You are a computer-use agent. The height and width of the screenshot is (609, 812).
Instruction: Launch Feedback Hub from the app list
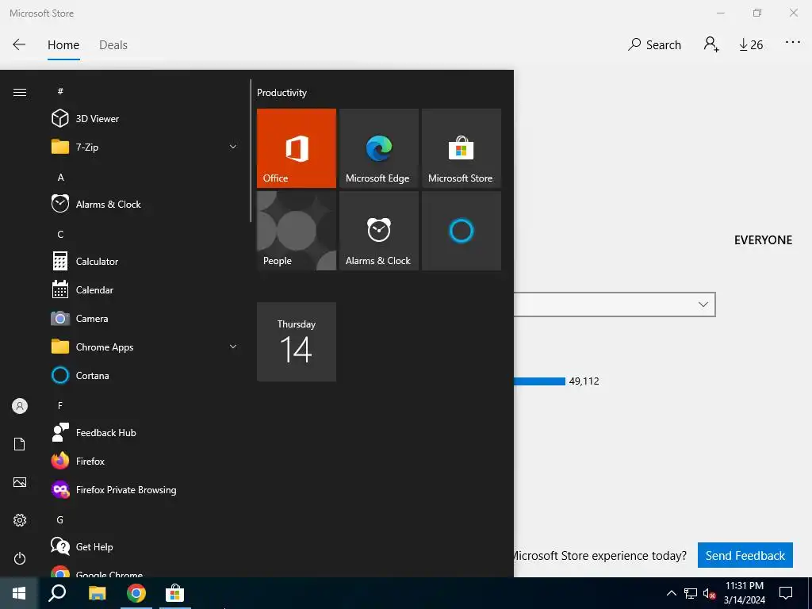click(x=145, y=432)
